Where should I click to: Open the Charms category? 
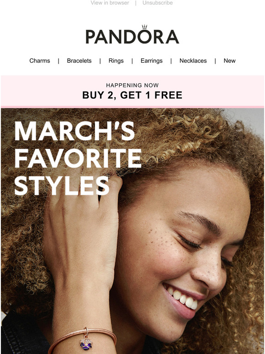(40, 61)
